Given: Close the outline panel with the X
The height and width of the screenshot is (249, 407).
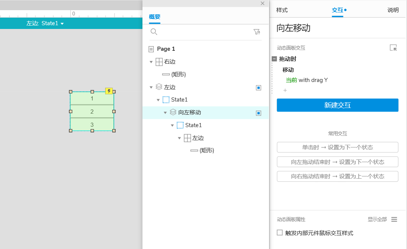Looking at the screenshot, I should [x=262, y=3].
